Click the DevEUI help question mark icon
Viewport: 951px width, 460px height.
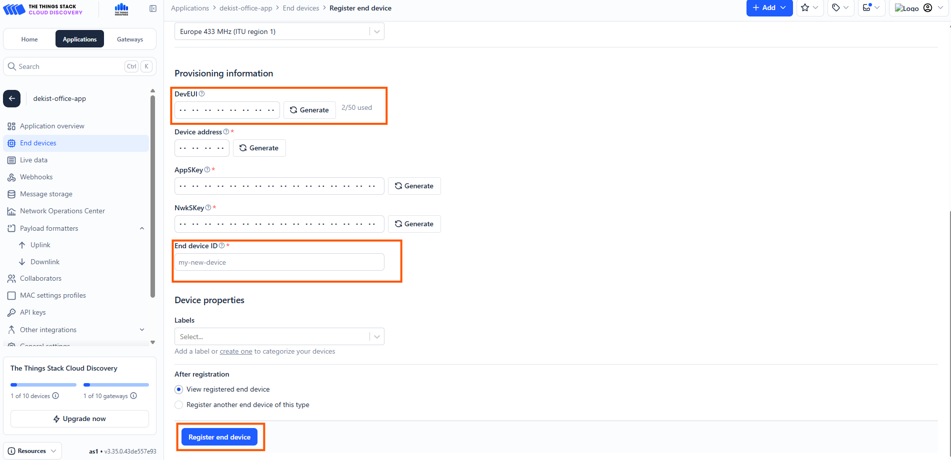pos(202,94)
